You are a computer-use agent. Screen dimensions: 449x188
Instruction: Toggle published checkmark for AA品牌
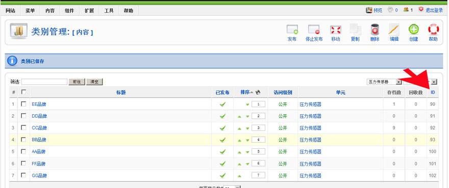coord(222,152)
